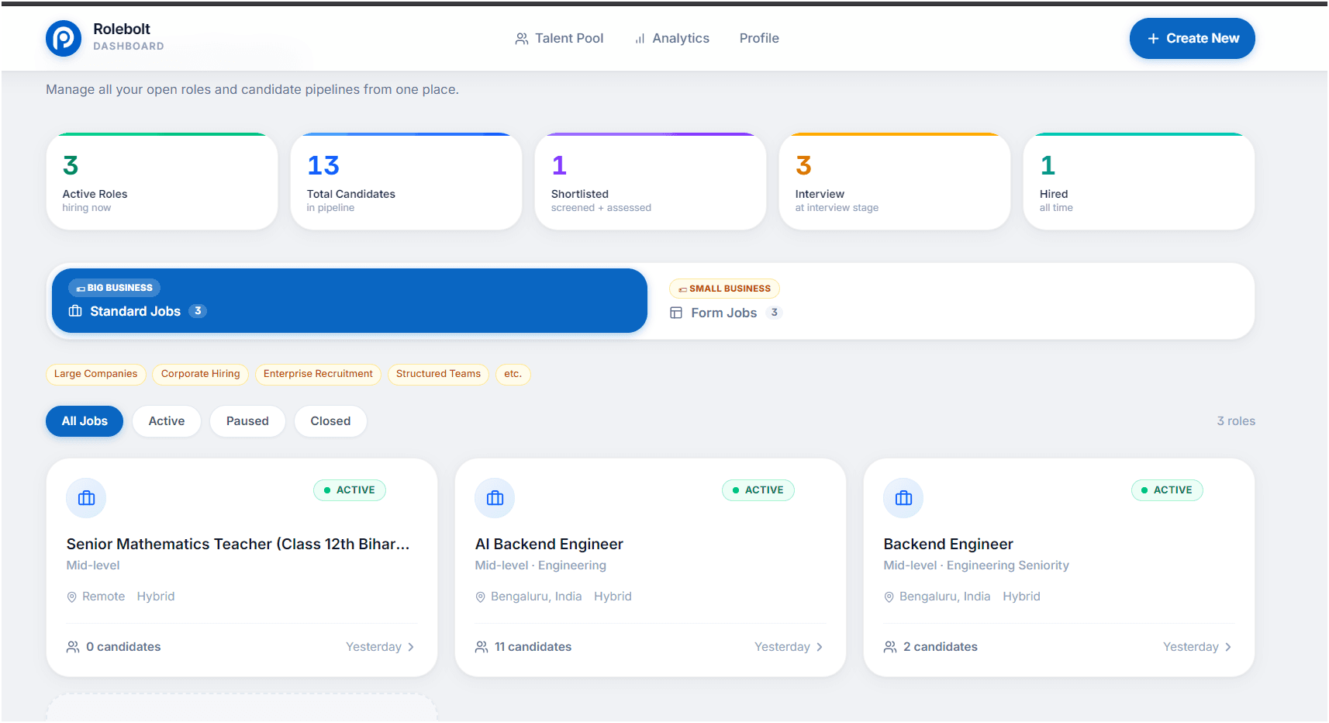Image resolution: width=1329 pixels, height=723 pixels.
Task: Click briefcase icon on Senior Mathematics Teacher card
Action: tap(86, 498)
